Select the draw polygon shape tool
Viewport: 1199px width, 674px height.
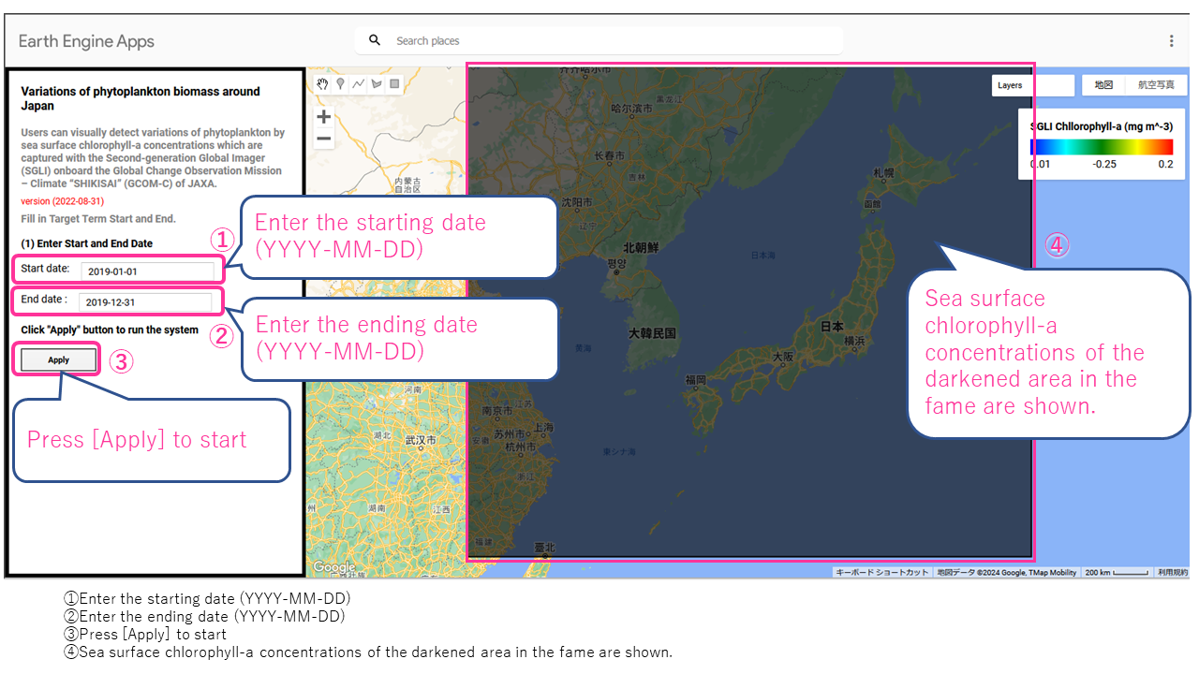tap(377, 83)
